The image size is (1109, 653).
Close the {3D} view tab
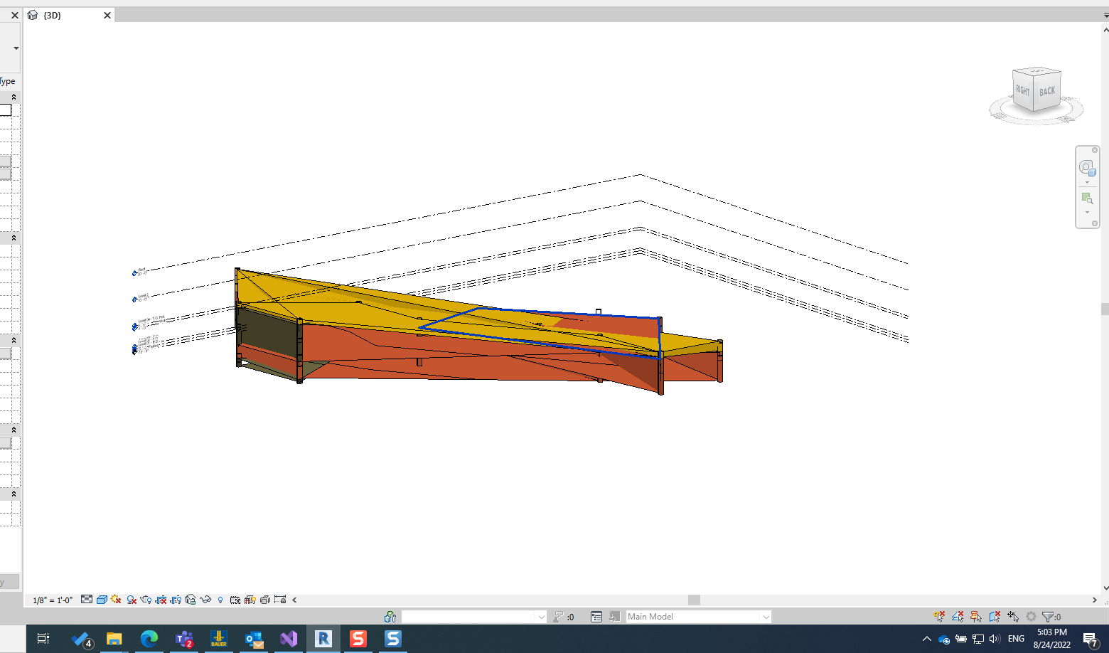[x=107, y=15]
